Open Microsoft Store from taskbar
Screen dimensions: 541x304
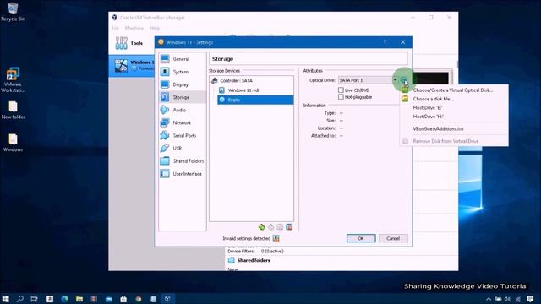(123, 299)
